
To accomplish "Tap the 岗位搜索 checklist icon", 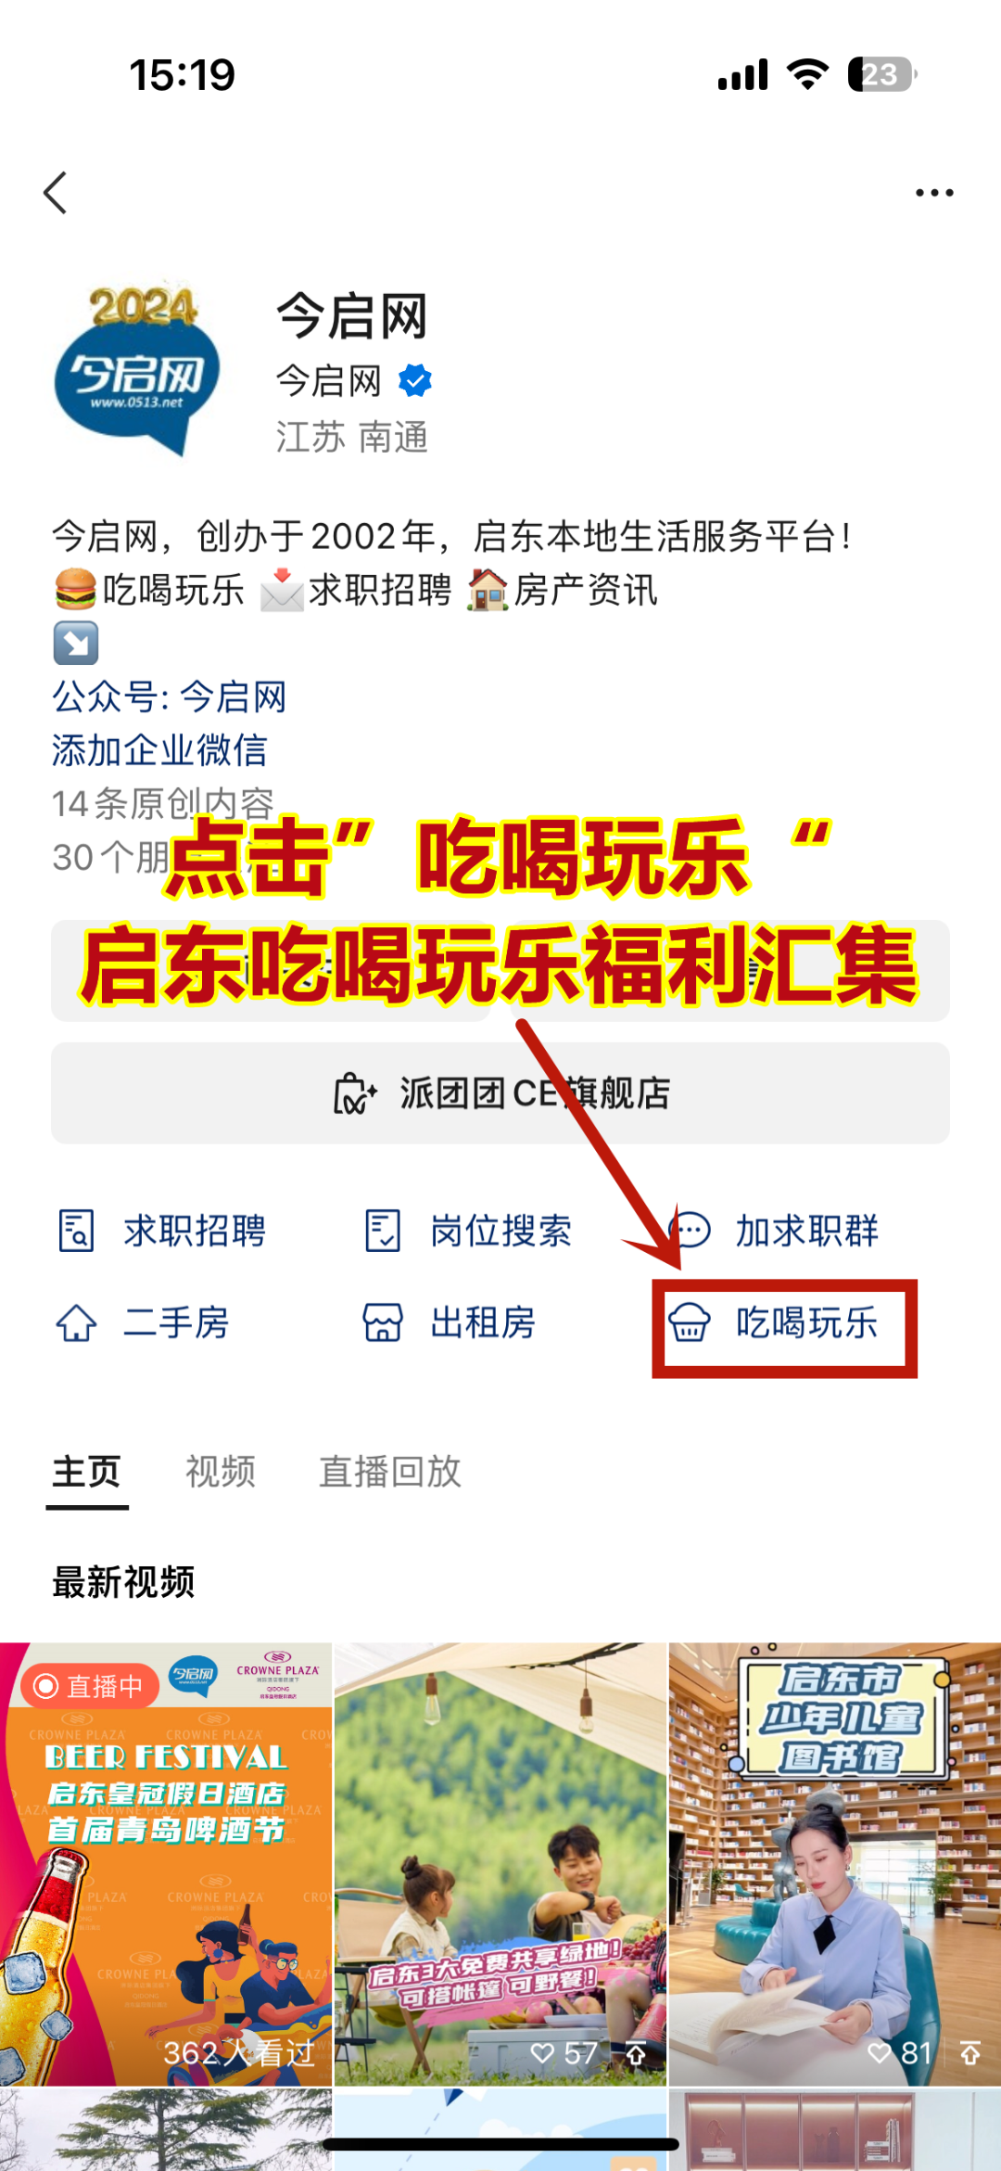I will (383, 1231).
